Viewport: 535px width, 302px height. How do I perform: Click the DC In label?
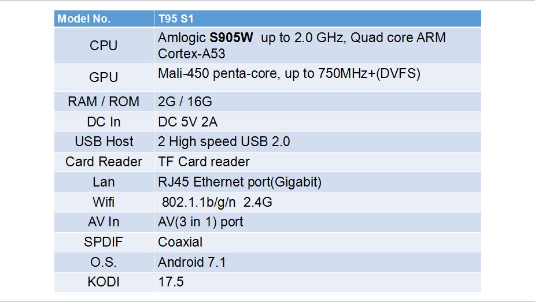coord(104,122)
